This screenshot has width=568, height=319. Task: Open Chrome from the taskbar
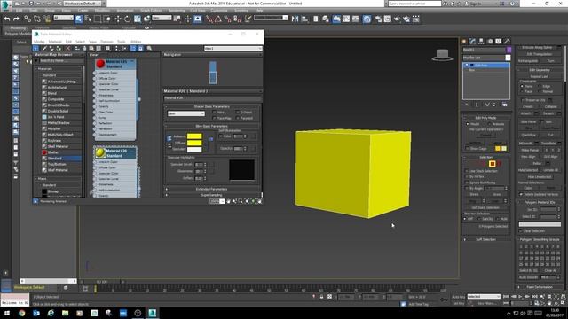point(21,313)
